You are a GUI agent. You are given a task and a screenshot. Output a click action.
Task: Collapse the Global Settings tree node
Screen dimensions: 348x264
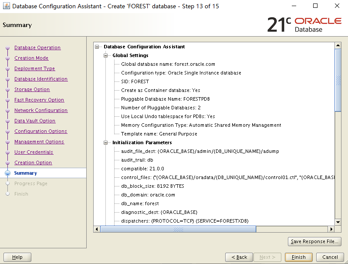pyautogui.click(x=106, y=55)
